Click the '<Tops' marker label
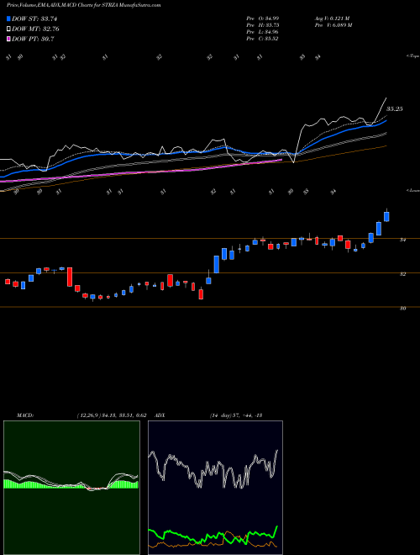The width and height of the screenshot is (420, 555). [412, 56]
